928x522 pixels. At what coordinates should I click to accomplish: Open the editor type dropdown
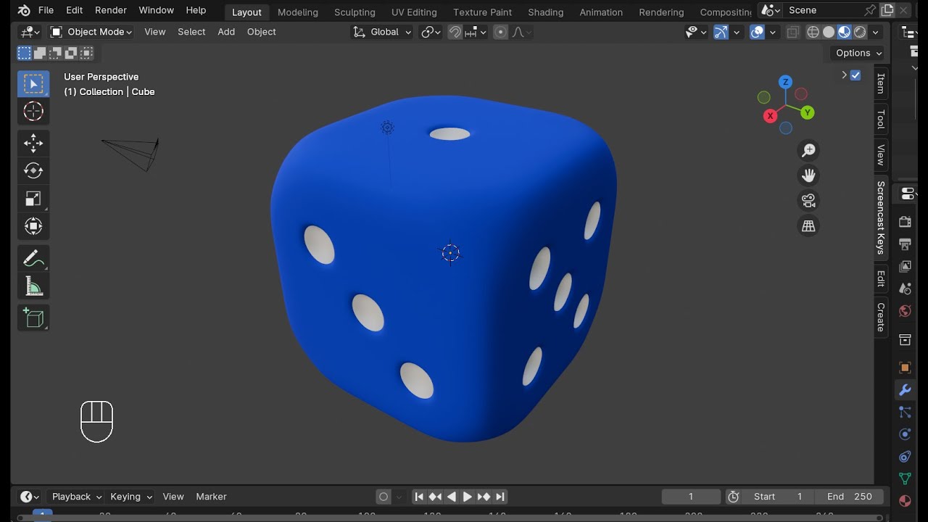(30, 32)
